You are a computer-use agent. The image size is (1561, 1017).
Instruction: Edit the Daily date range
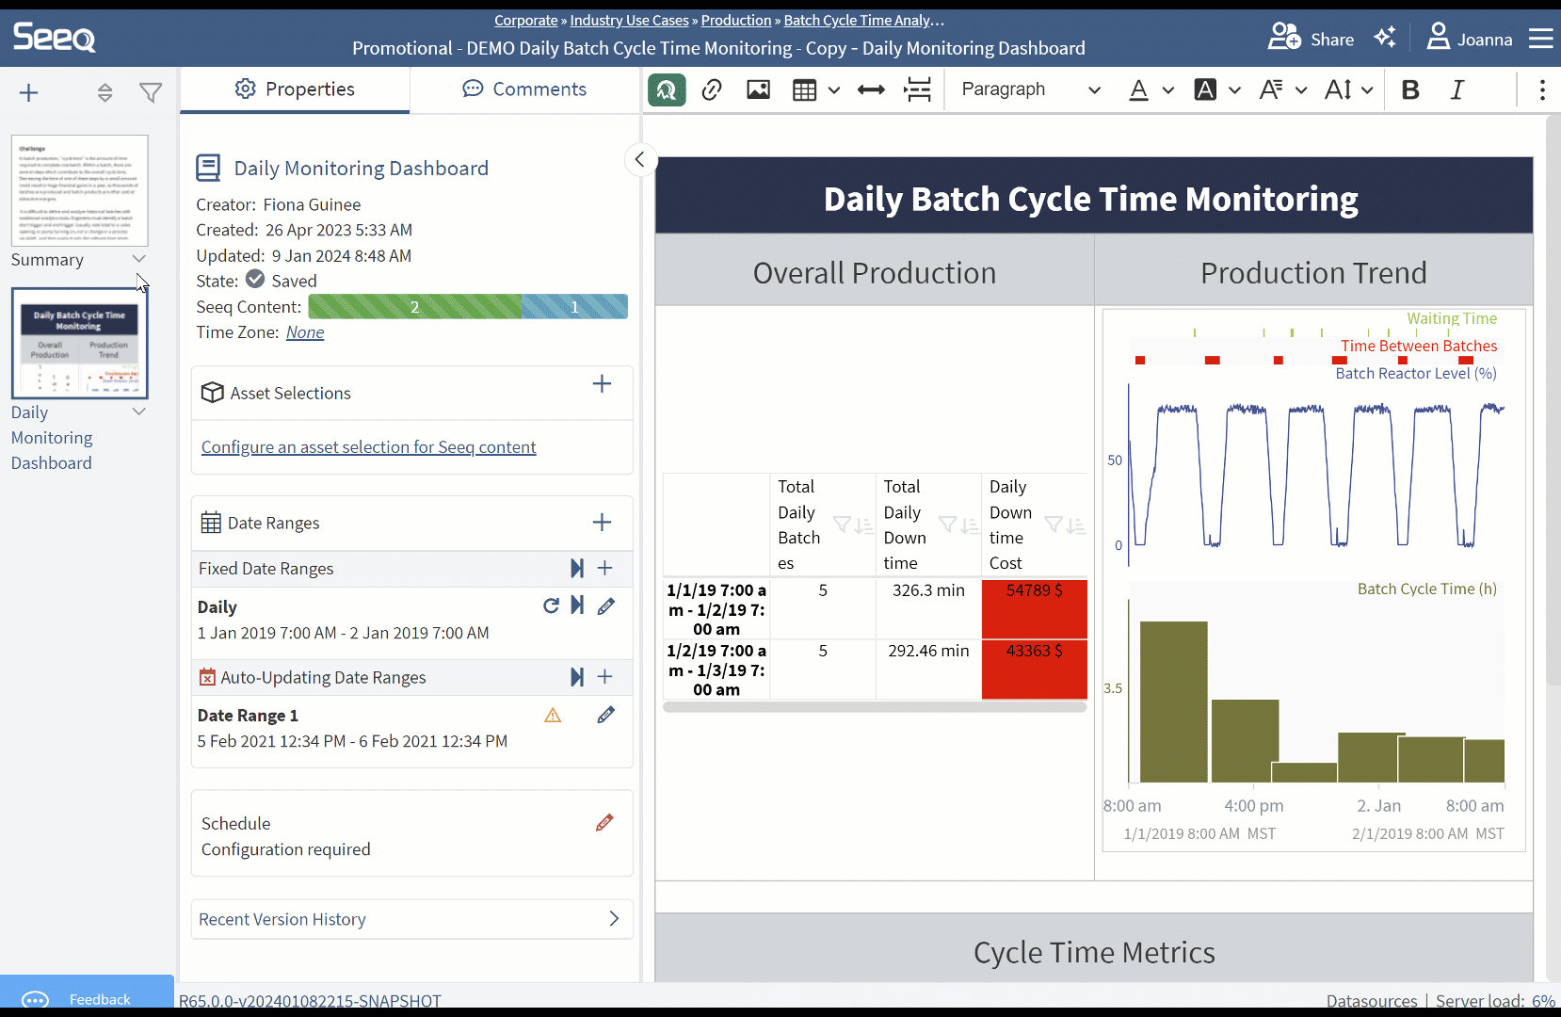pos(606,605)
